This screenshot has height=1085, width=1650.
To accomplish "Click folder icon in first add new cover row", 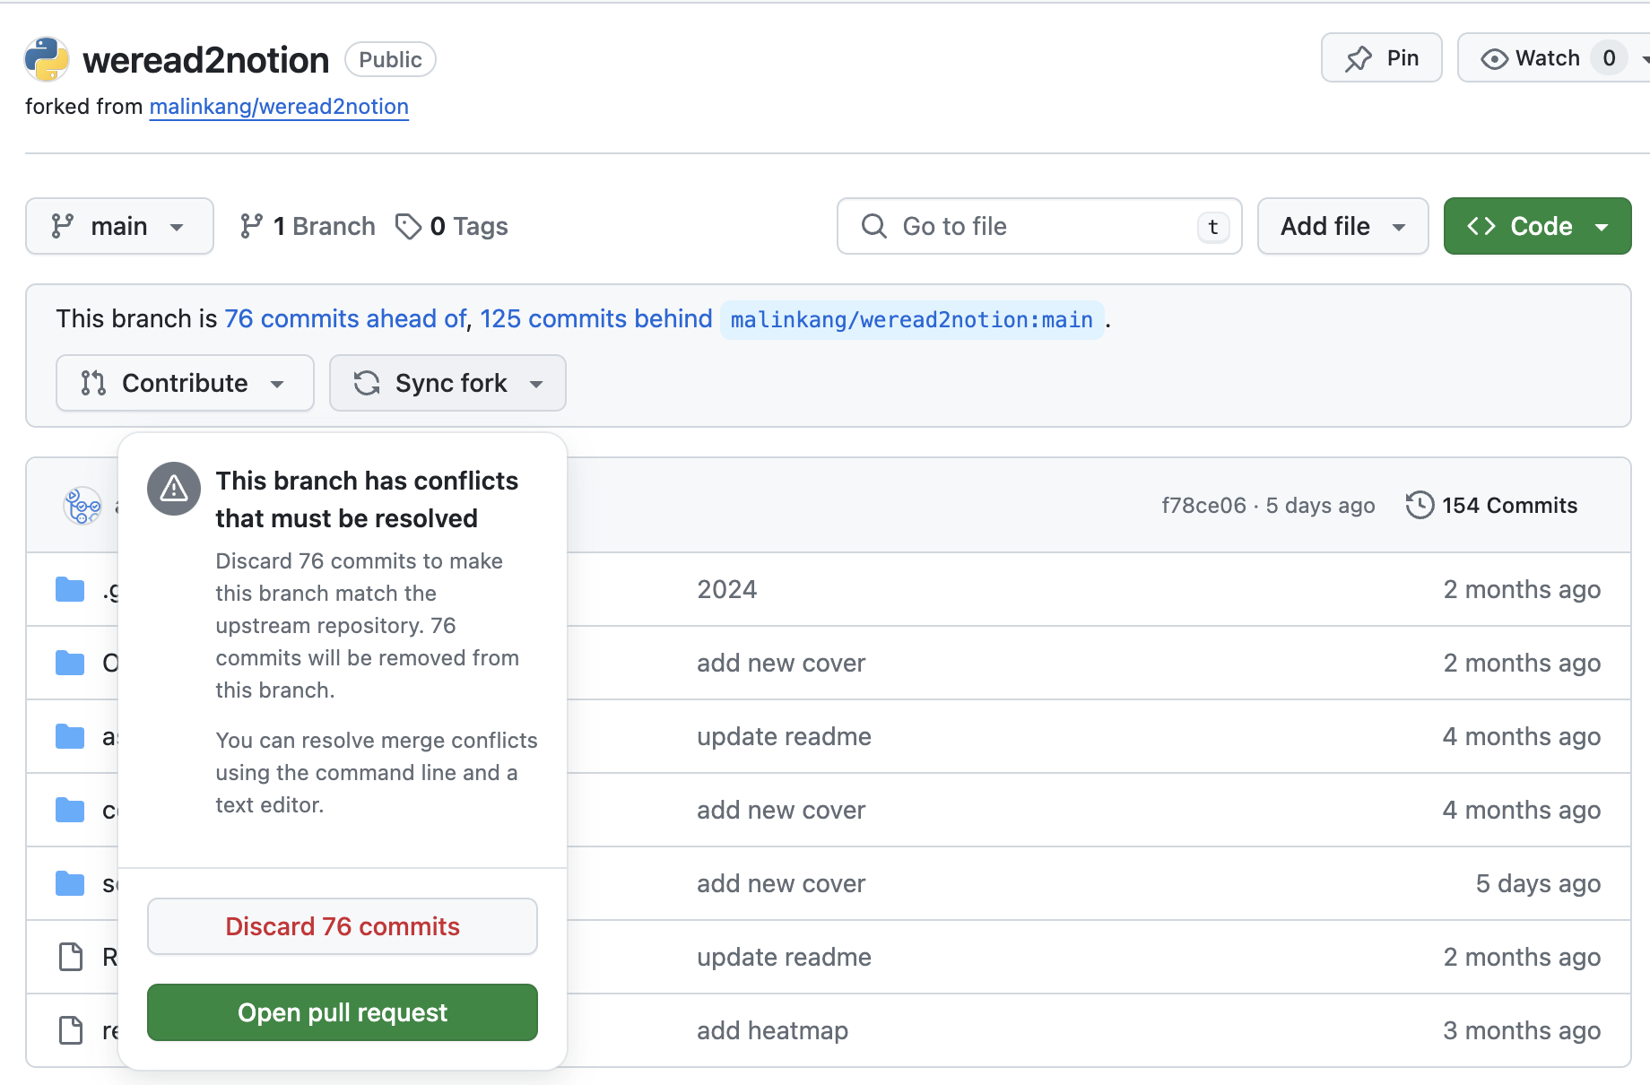I will click(70, 663).
